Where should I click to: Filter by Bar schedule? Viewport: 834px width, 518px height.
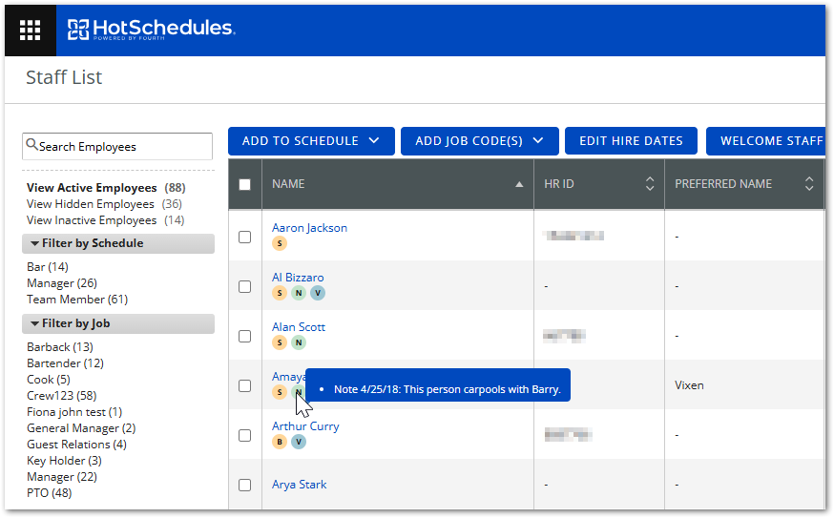tap(48, 267)
